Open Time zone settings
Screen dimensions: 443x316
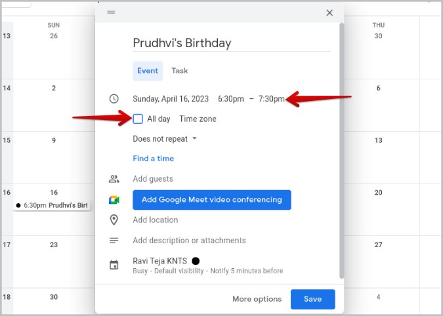coord(198,119)
